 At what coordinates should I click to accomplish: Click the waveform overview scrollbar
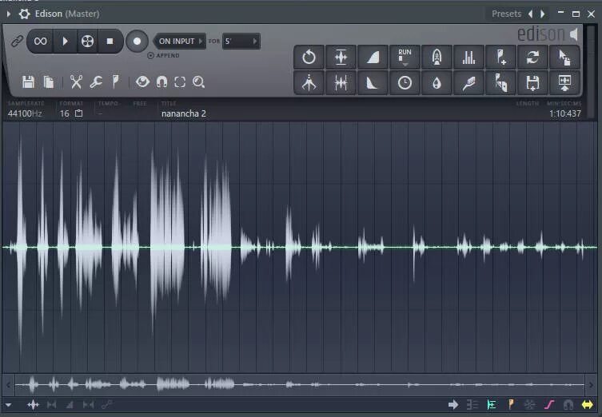(300, 384)
